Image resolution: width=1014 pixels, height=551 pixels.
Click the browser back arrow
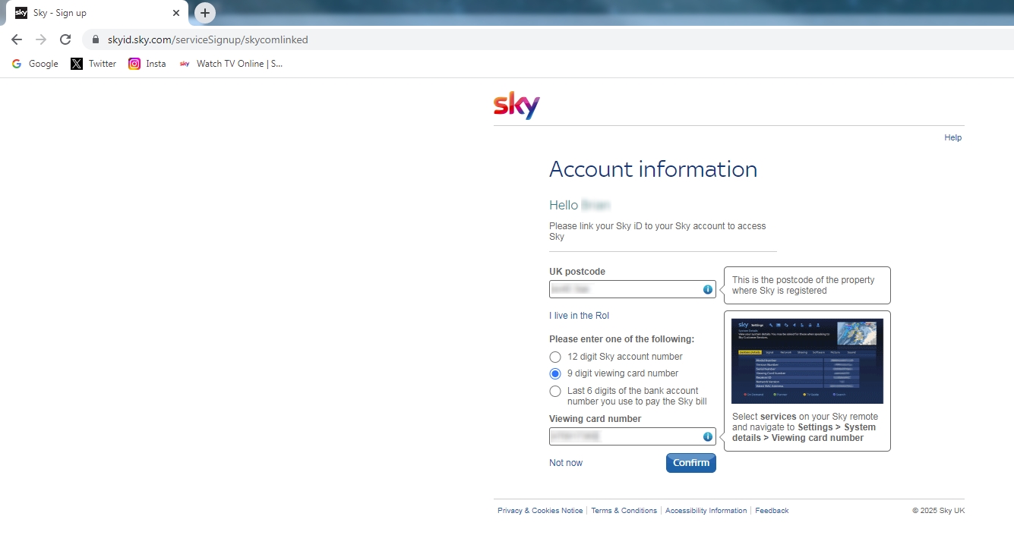click(x=16, y=38)
